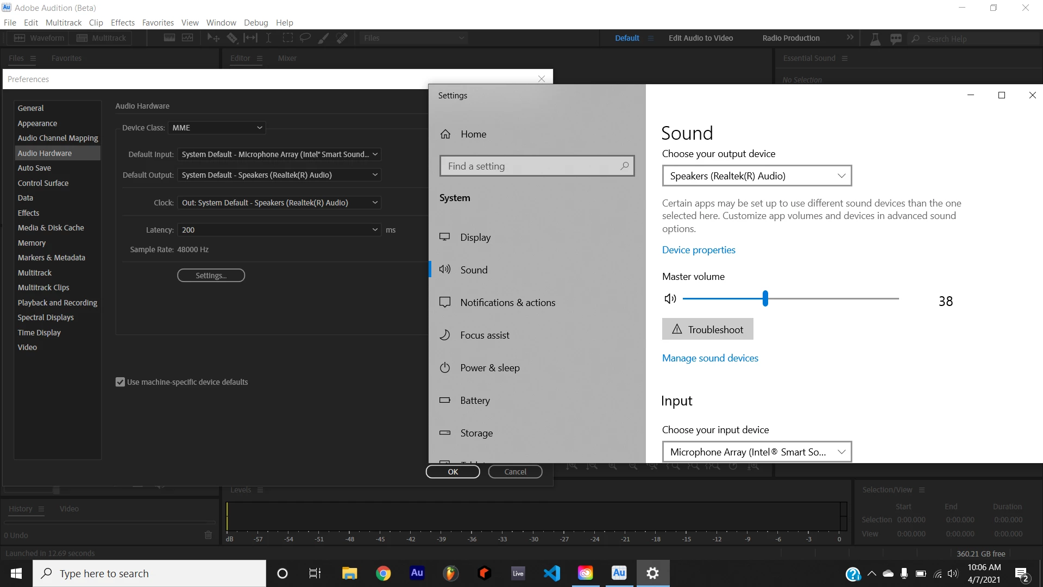Select the Razor tool in toolbar

(x=232, y=38)
